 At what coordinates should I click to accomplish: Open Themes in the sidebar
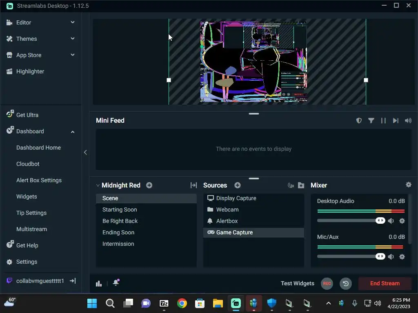[27, 39]
